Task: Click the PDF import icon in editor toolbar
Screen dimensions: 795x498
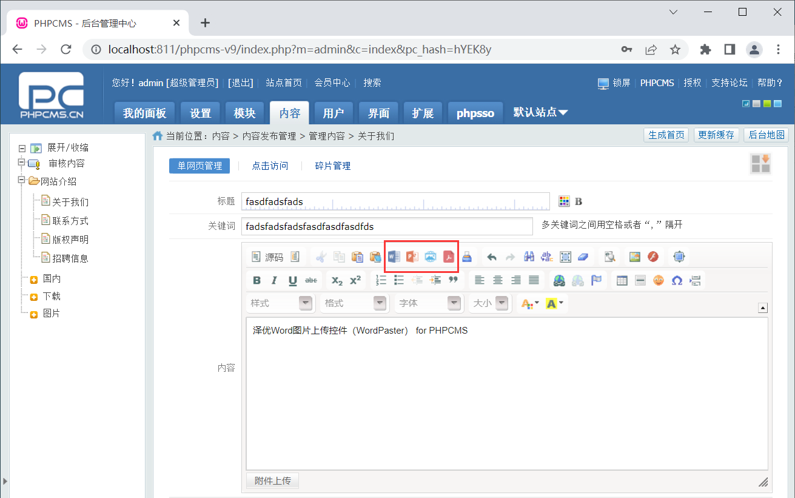Action: [448, 256]
